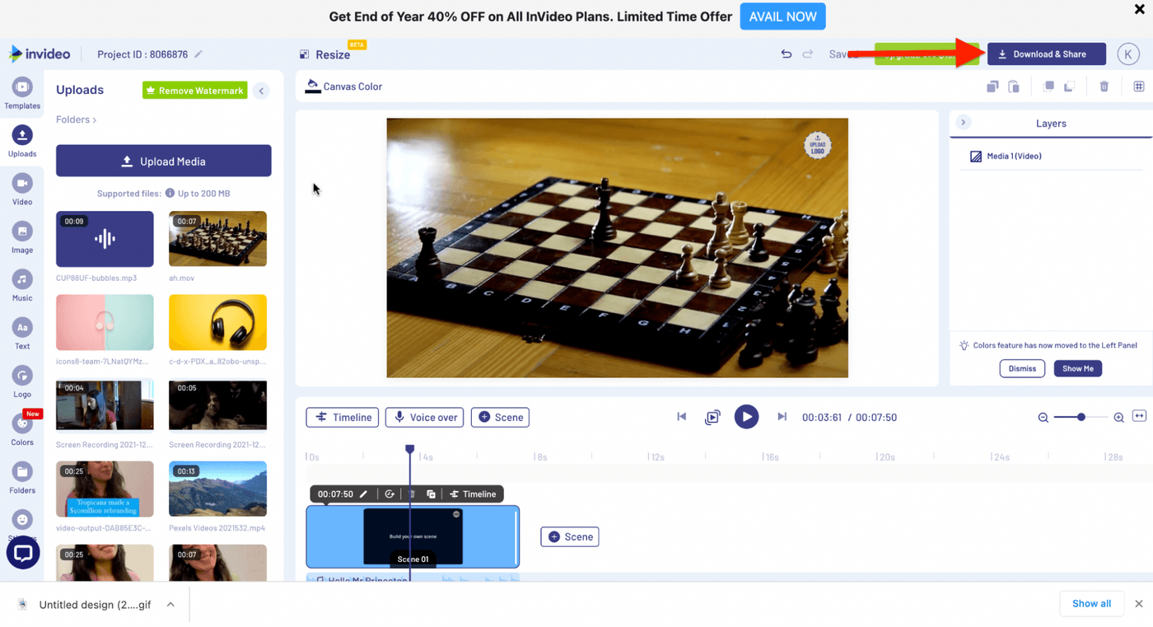The height and width of the screenshot is (627, 1153).
Task: Jump to the previous scene
Action: (x=681, y=417)
